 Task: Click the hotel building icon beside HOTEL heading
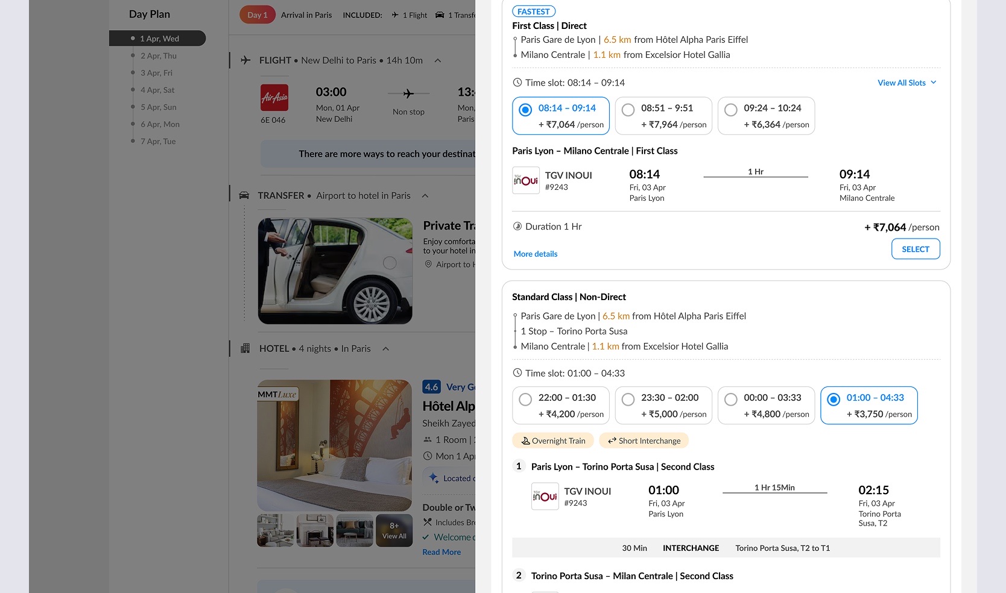245,348
